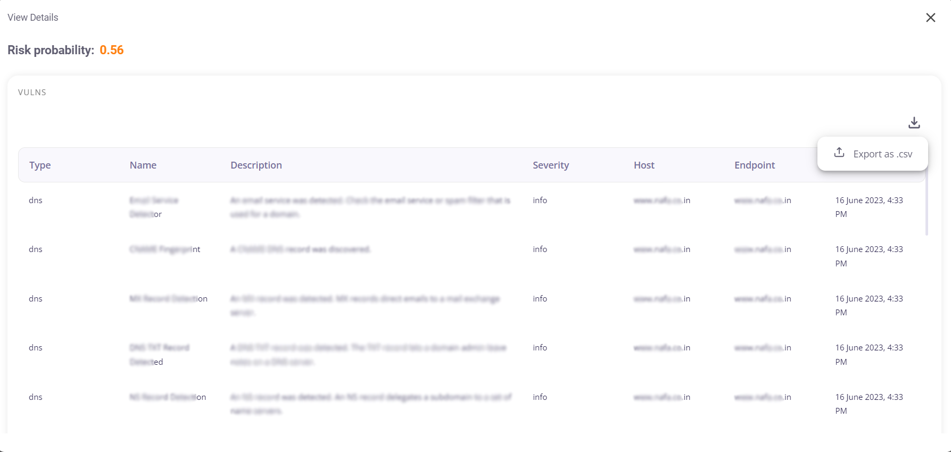Viewport: 951px width, 452px height.
Task: Select the NS Record Detection vulnerability name
Action: [168, 397]
